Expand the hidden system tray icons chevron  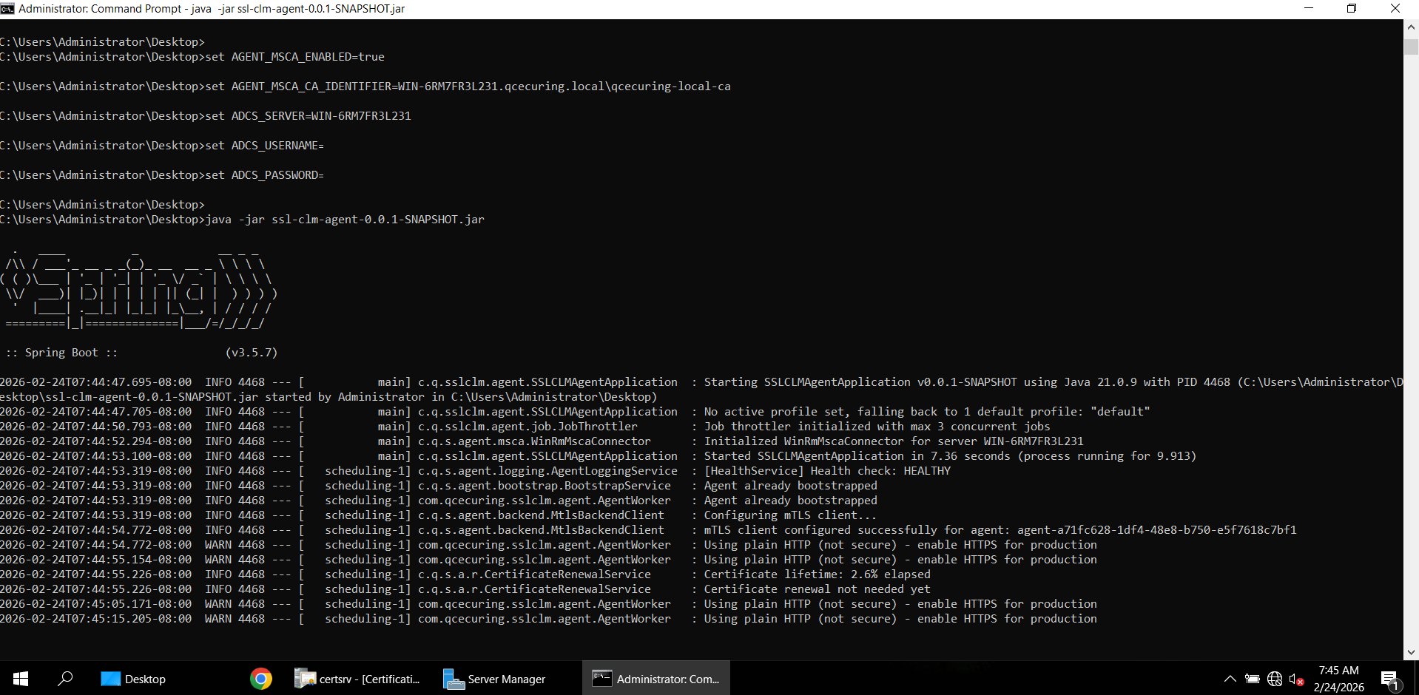[1230, 679]
